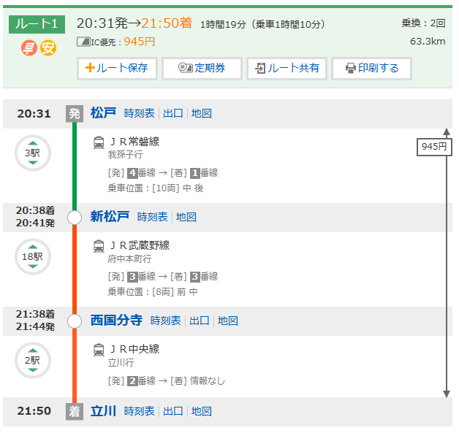Click 乗車位置 [10両] 中 後 text
The height and width of the screenshot is (433, 459).
[x=156, y=188]
